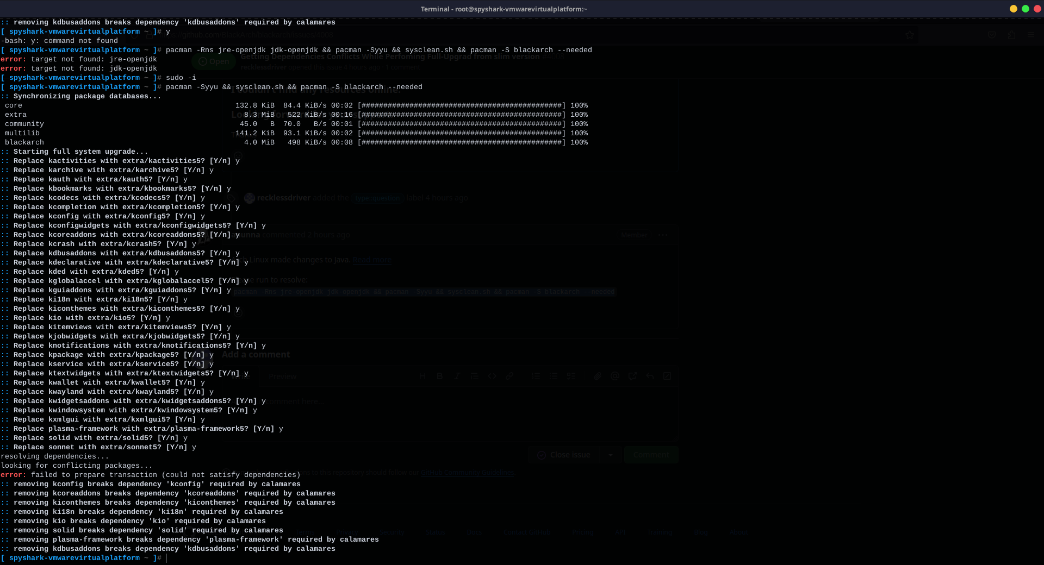
Task: Click the Comment button
Action: (651, 455)
